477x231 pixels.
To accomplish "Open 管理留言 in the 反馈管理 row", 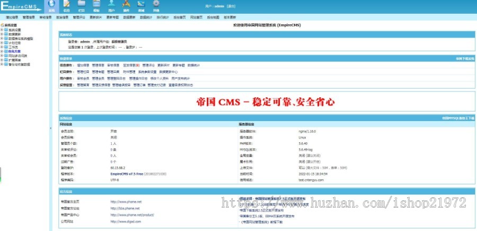I will point(83,85).
